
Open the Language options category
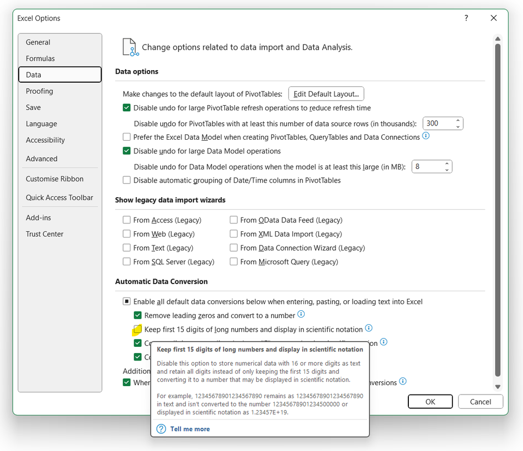(60, 124)
